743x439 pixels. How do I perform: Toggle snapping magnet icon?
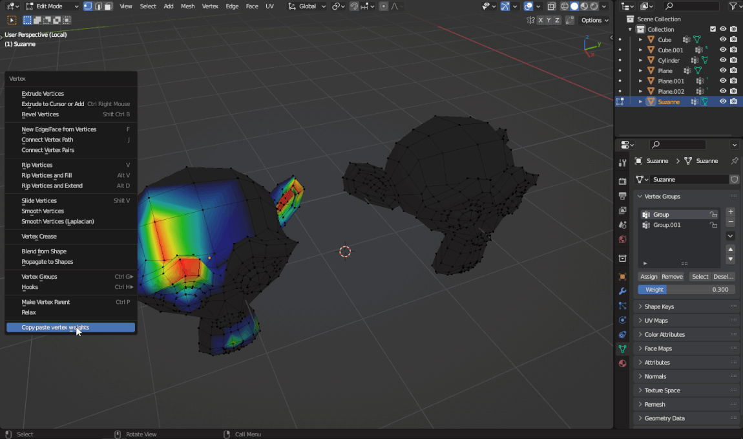354,6
